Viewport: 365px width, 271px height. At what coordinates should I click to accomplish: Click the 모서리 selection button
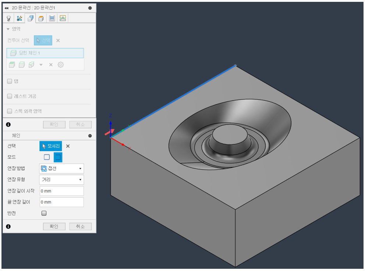pos(51,146)
